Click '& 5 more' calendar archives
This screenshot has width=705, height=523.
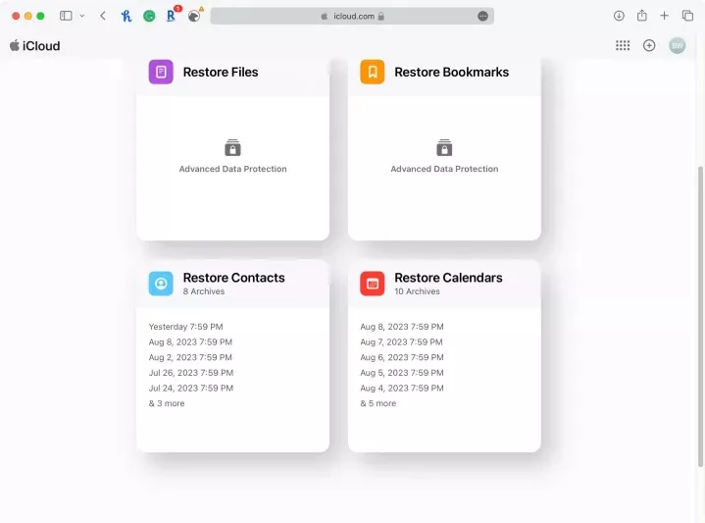pos(378,403)
